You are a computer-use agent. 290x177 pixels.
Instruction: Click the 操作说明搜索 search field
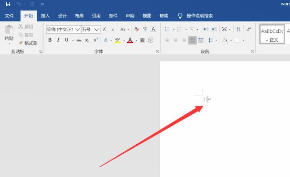pos(199,16)
